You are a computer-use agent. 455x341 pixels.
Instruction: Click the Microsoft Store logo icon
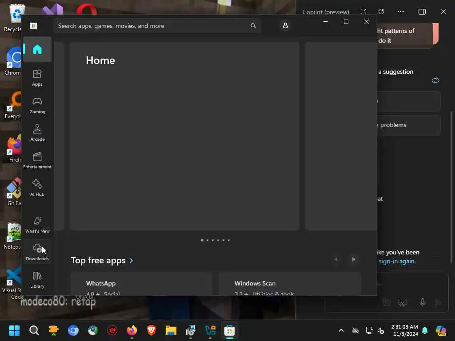[x=33, y=26]
